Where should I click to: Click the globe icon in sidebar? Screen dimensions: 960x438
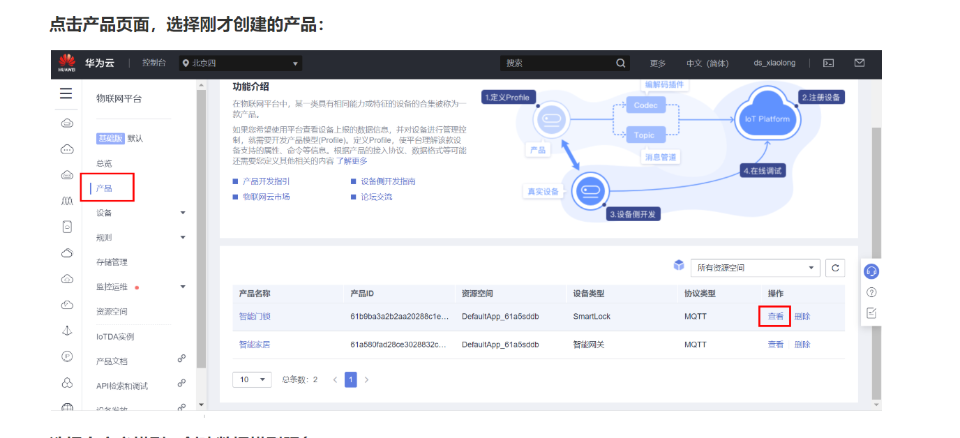click(67, 407)
